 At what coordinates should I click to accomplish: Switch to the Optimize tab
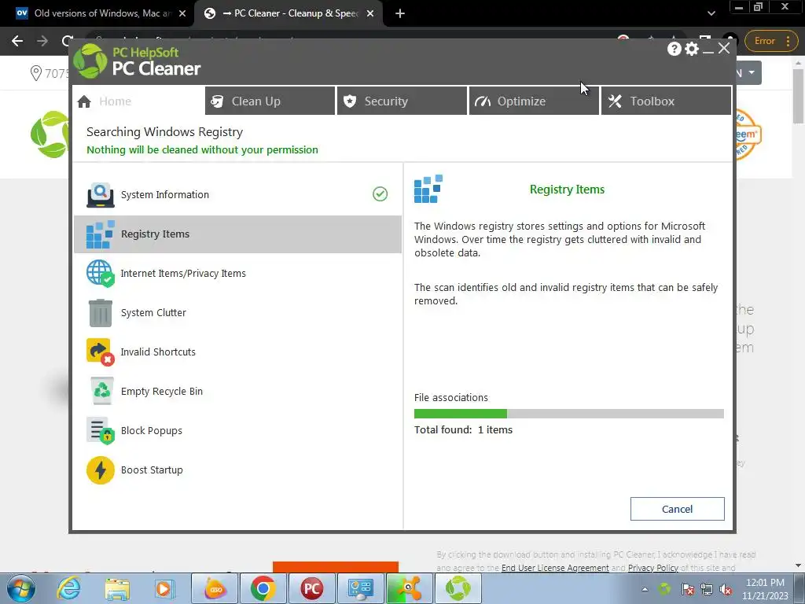coord(534,101)
